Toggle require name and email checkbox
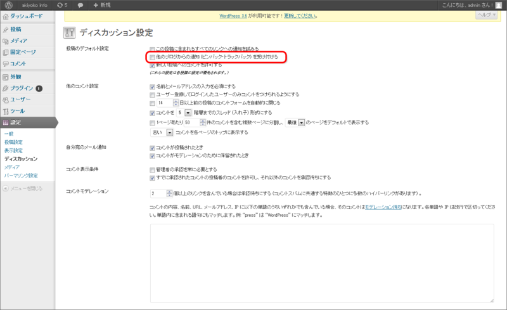The width and height of the screenshot is (507, 310). (152, 87)
